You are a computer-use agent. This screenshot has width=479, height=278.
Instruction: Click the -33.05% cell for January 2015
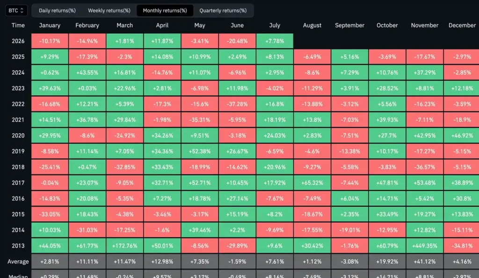50,215
